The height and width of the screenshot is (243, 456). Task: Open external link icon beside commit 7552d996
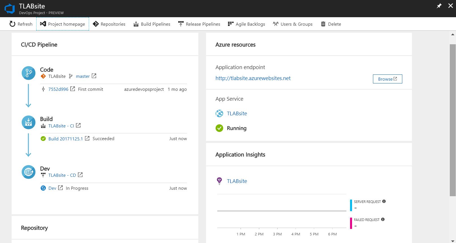click(x=73, y=89)
